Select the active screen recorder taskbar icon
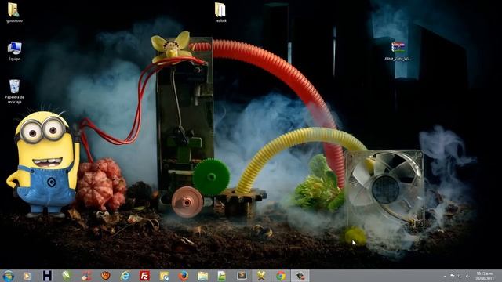The width and height of the screenshot is (502, 282). (x=300, y=276)
